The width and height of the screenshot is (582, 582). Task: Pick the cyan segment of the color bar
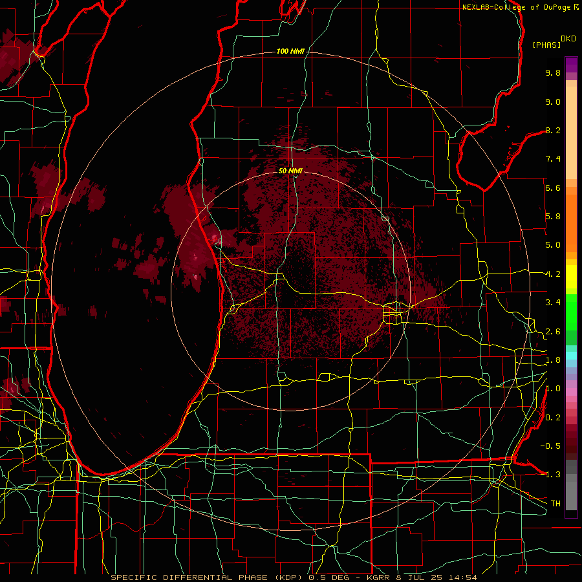571,356
